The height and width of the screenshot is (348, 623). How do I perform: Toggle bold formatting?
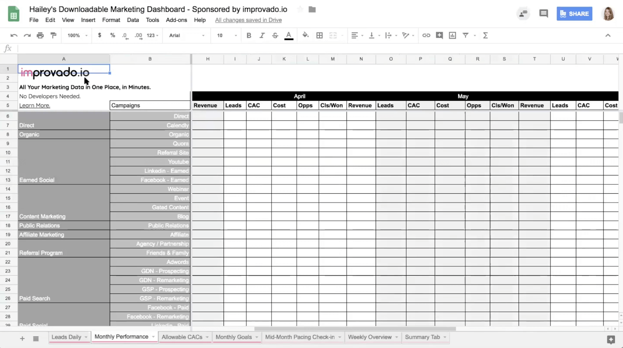249,35
